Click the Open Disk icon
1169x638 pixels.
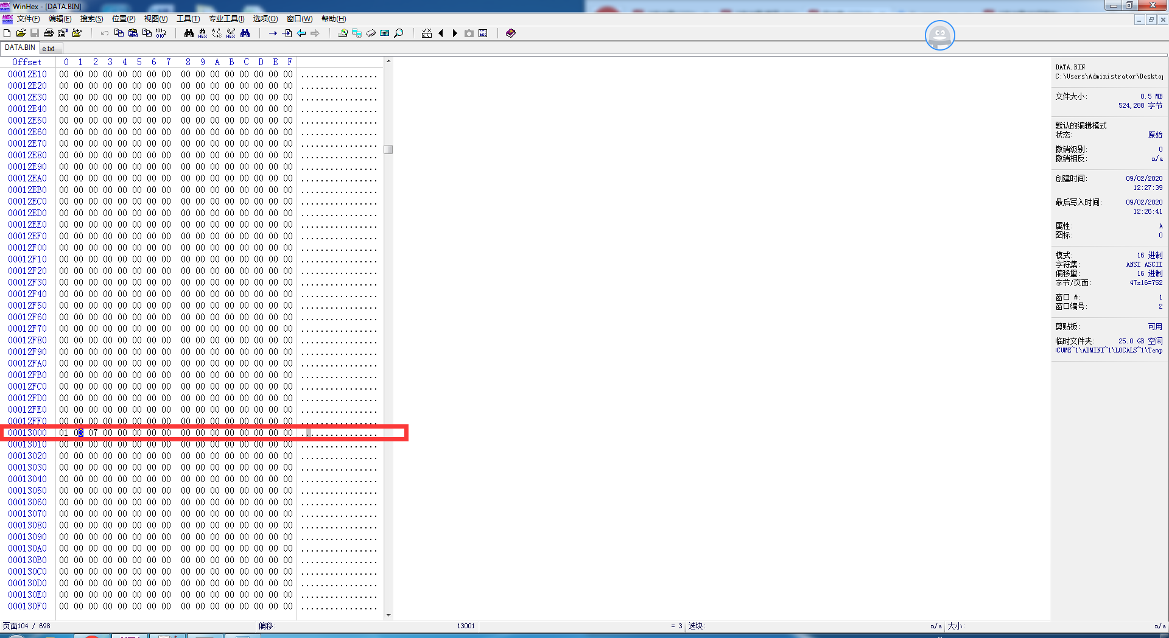tap(343, 33)
